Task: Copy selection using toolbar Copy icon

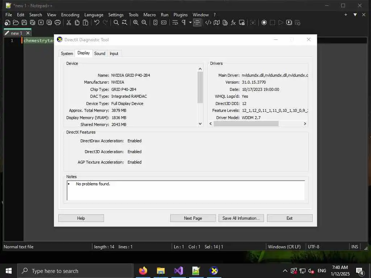Action: click(77, 23)
